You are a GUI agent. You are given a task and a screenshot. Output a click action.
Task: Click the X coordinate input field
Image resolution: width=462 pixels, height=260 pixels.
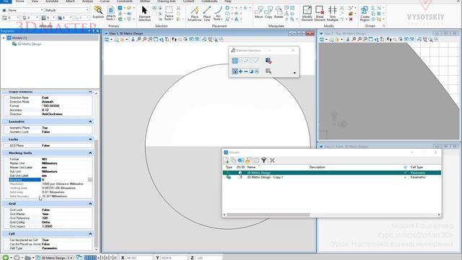coord(139,258)
